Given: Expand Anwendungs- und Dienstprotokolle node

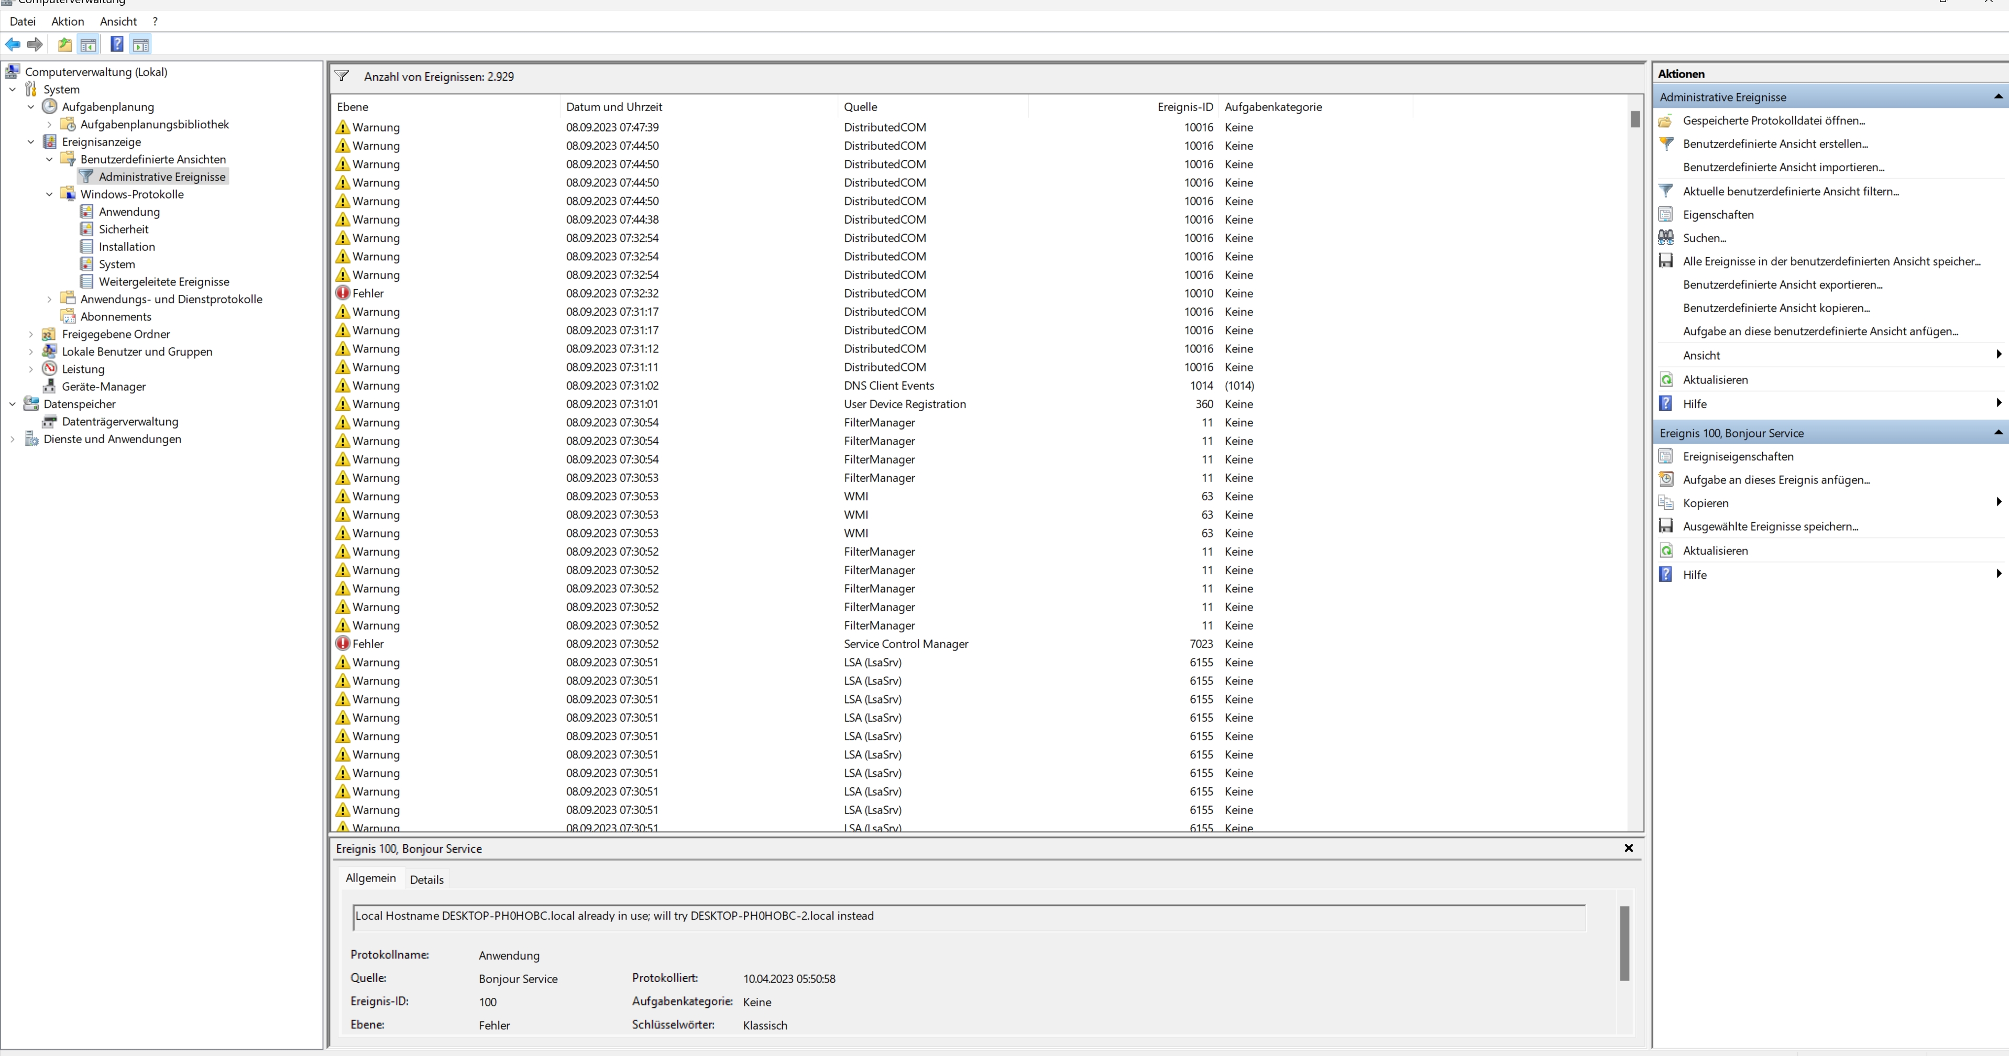Looking at the screenshot, I should [49, 299].
